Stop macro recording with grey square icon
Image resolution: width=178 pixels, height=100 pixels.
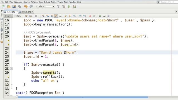(x=94, y=16)
